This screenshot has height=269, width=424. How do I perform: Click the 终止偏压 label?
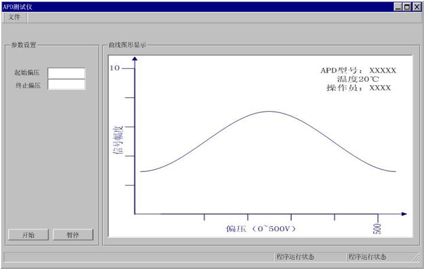coord(28,86)
